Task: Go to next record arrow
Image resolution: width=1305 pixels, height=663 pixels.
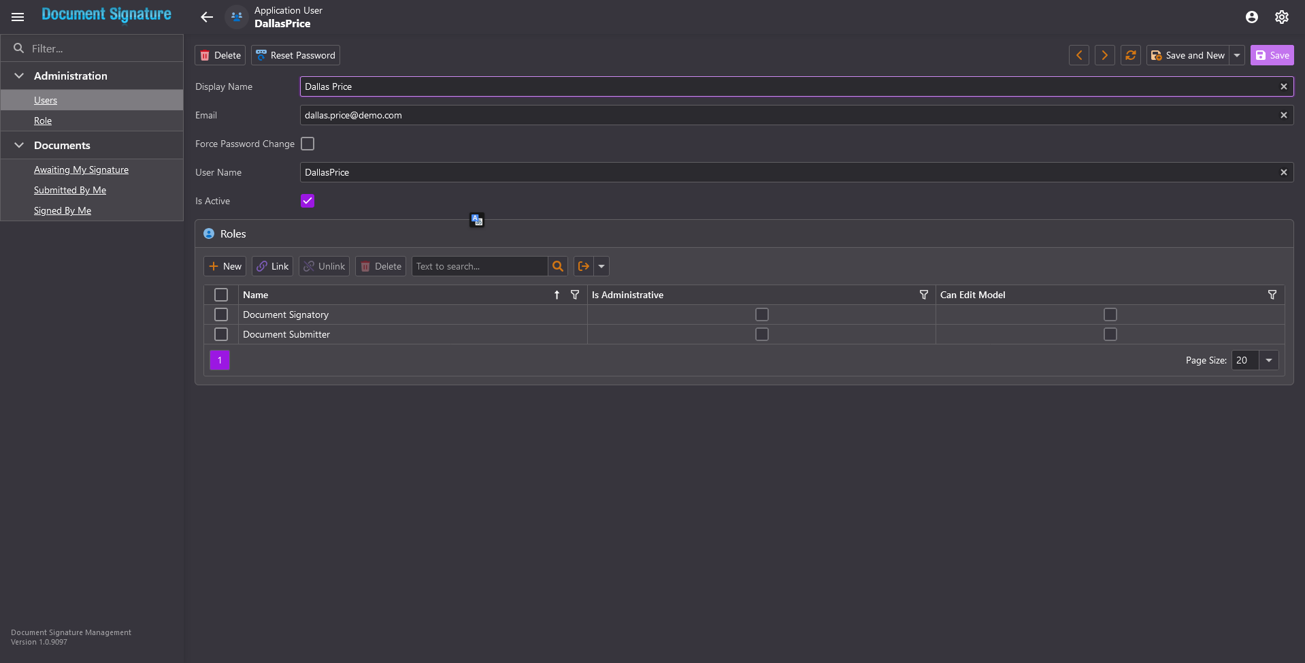Action: coord(1104,55)
